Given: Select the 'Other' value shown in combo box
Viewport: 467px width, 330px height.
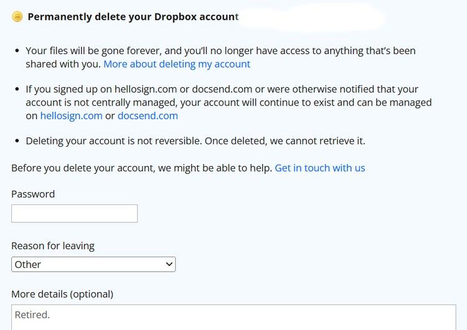Looking at the screenshot, I should point(28,264).
